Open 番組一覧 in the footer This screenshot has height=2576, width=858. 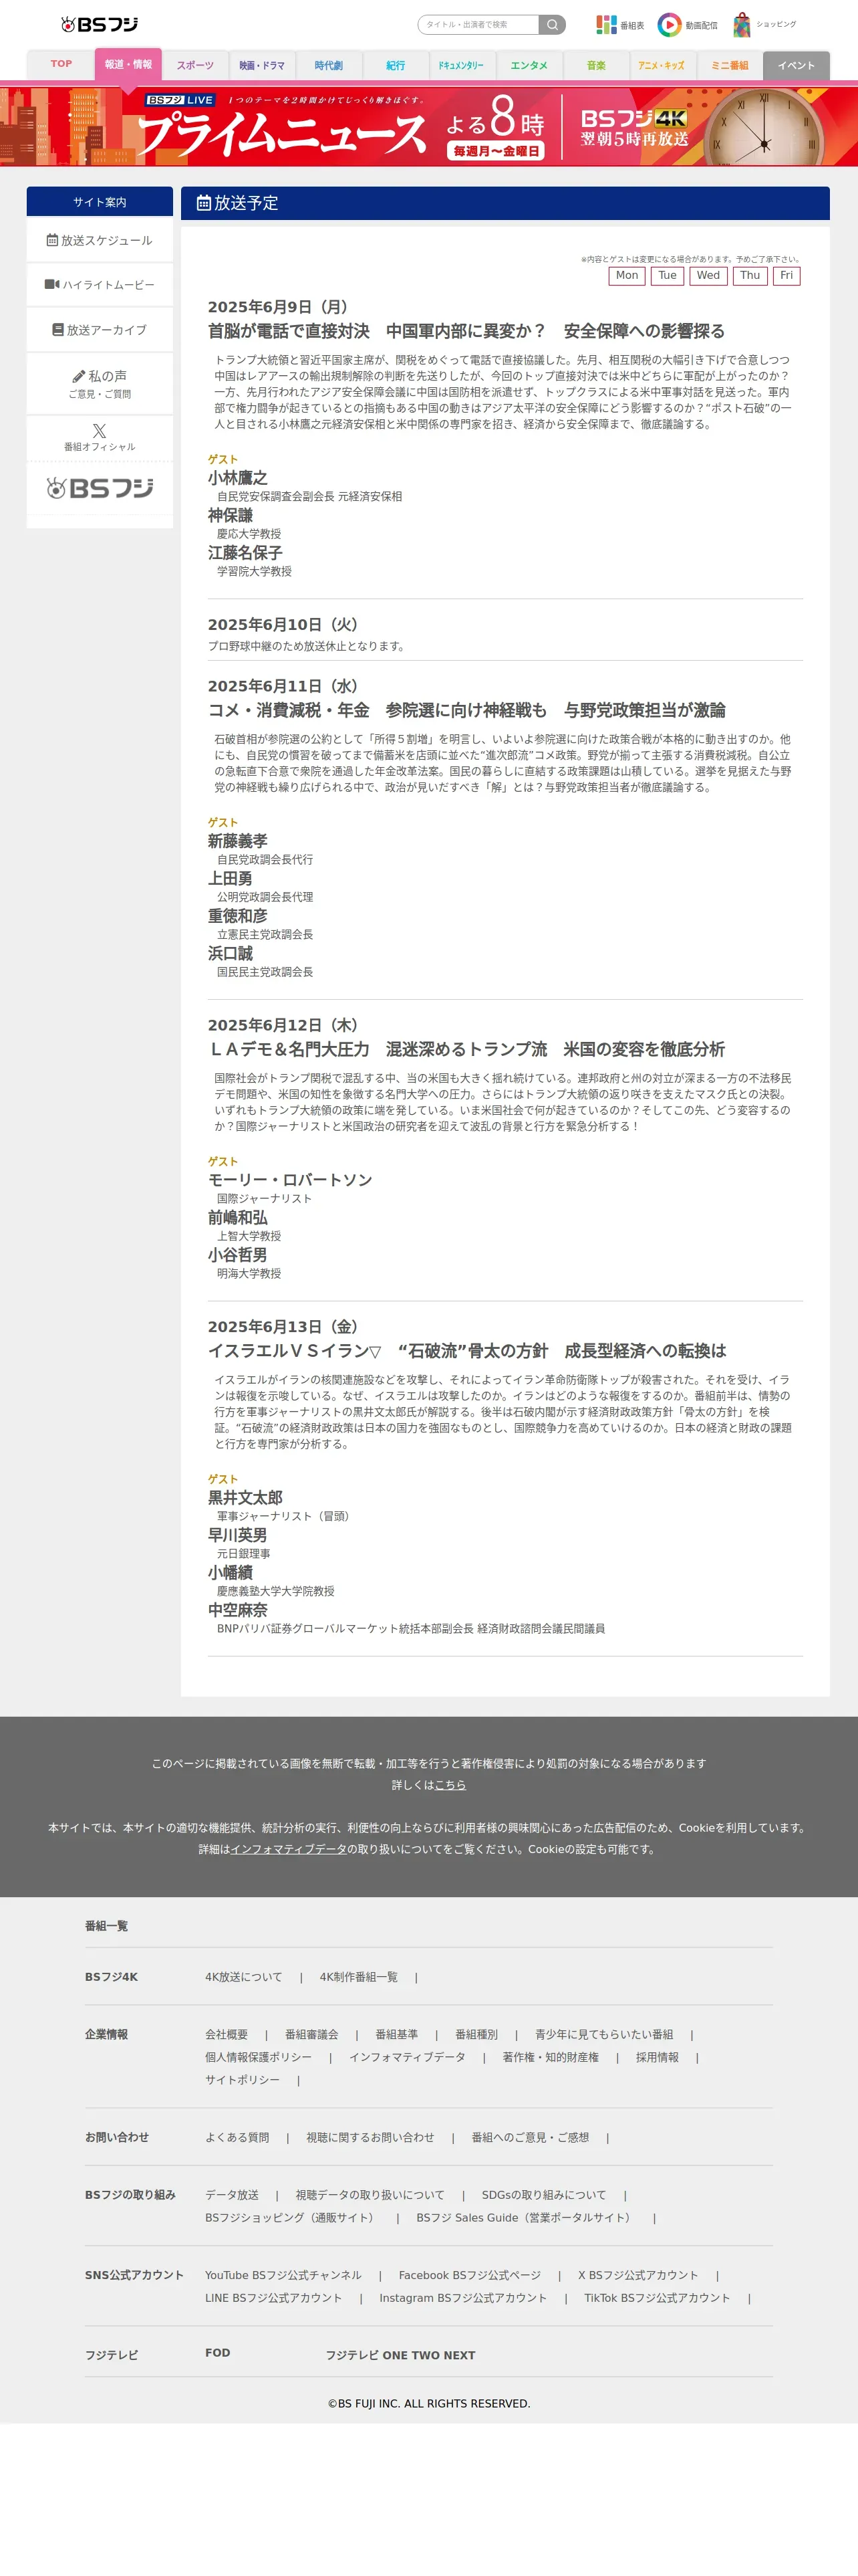(106, 1926)
